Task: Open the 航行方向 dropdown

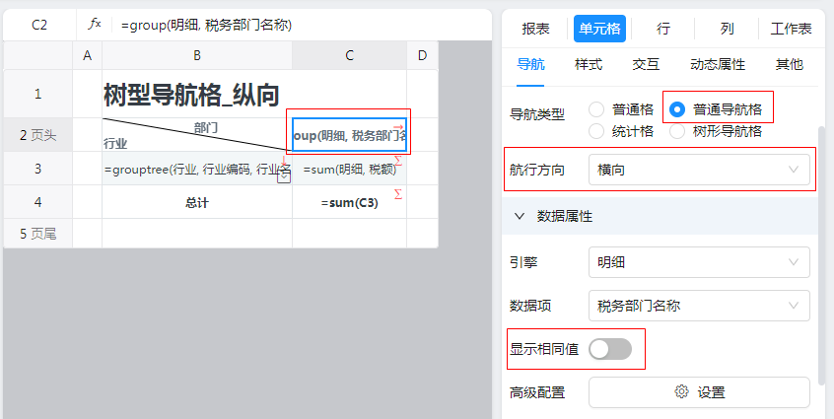Action: coord(699,170)
